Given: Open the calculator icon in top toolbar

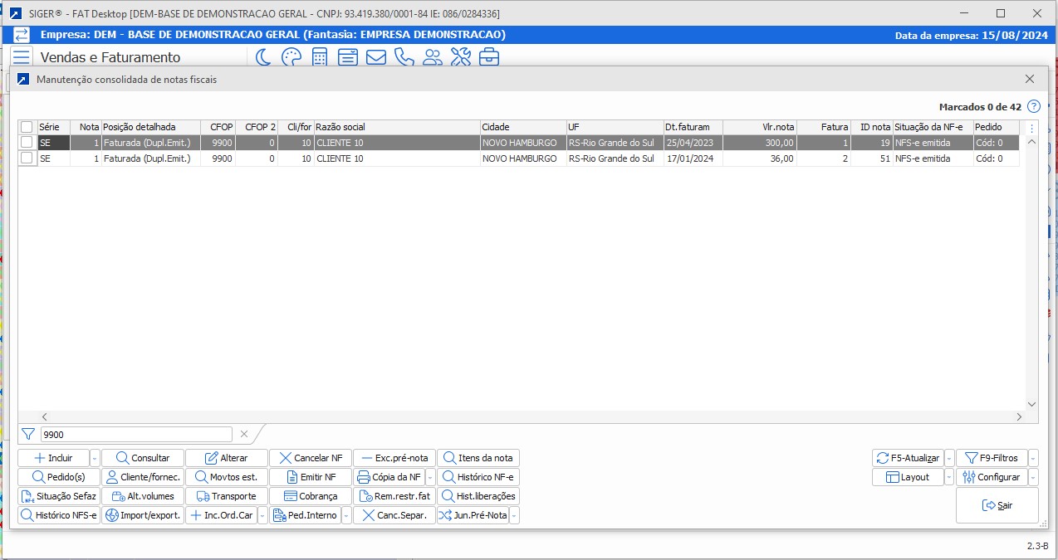Looking at the screenshot, I should 319,57.
